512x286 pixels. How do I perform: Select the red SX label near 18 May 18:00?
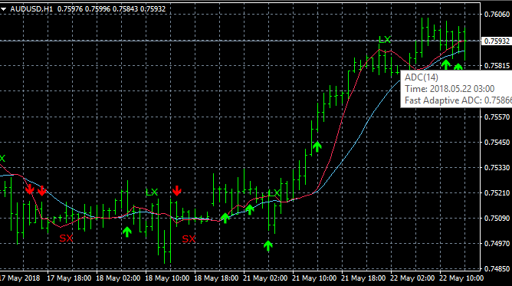click(189, 239)
